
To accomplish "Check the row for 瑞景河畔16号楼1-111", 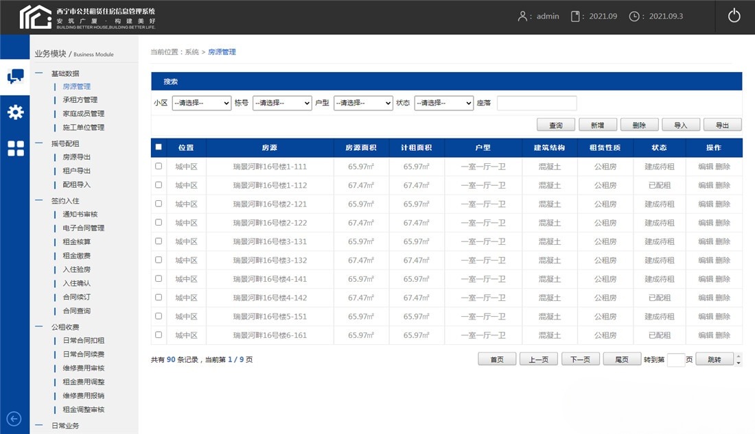I will click(158, 166).
